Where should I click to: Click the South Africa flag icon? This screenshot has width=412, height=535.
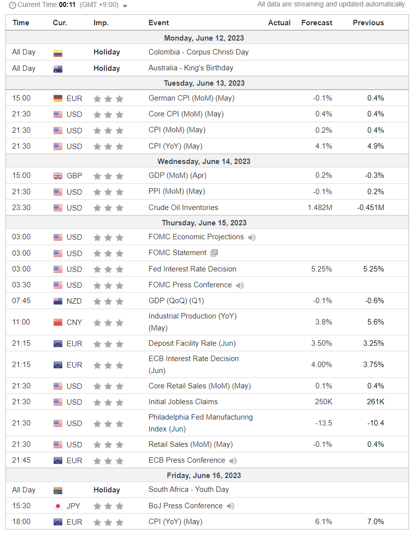coord(58,490)
